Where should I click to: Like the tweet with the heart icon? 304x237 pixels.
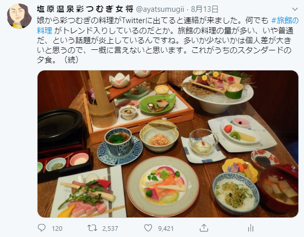pyautogui.click(x=148, y=228)
